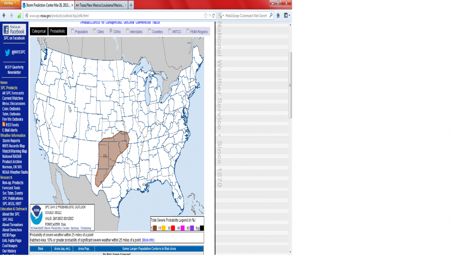Select the Probabilistic outlook tab
This screenshot has width=452, height=257.
click(58, 31)
